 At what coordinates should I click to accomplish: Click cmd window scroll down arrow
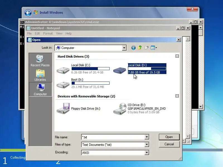coord(200,107)
